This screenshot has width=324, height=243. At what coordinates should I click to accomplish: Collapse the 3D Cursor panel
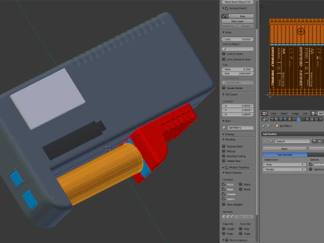pos(223,94)
